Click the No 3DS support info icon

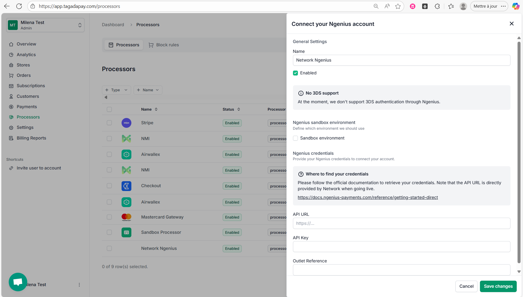tap(301, 93)
